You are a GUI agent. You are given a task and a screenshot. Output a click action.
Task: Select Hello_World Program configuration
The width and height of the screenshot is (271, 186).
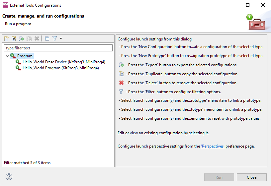61,68
